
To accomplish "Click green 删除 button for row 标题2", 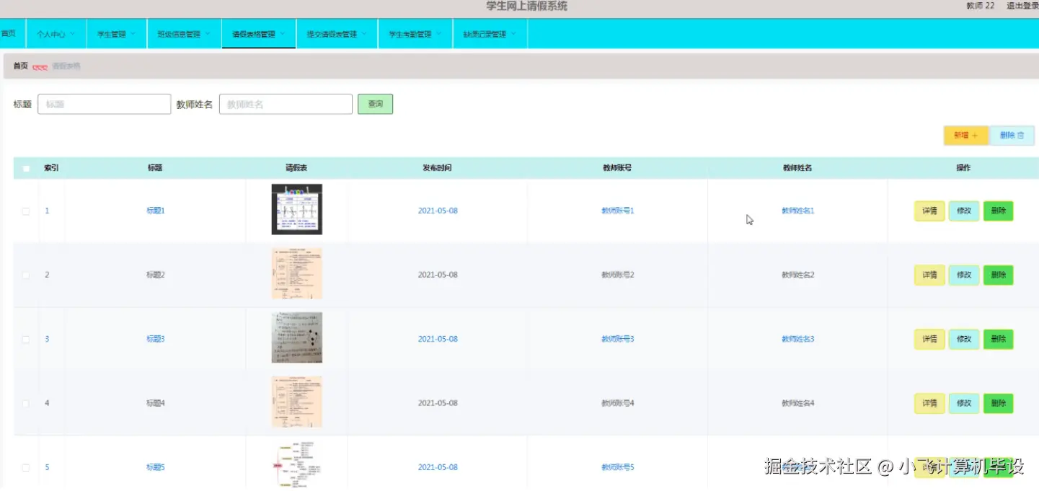I will click(999, 275).
